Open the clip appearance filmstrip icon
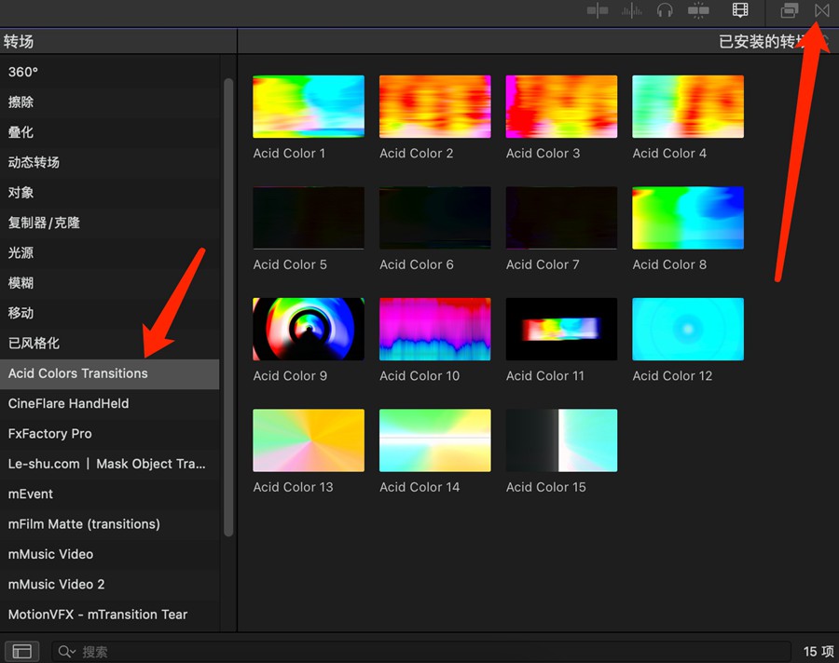The height and width of the screenshot is (663, 839). pos(740,10)
